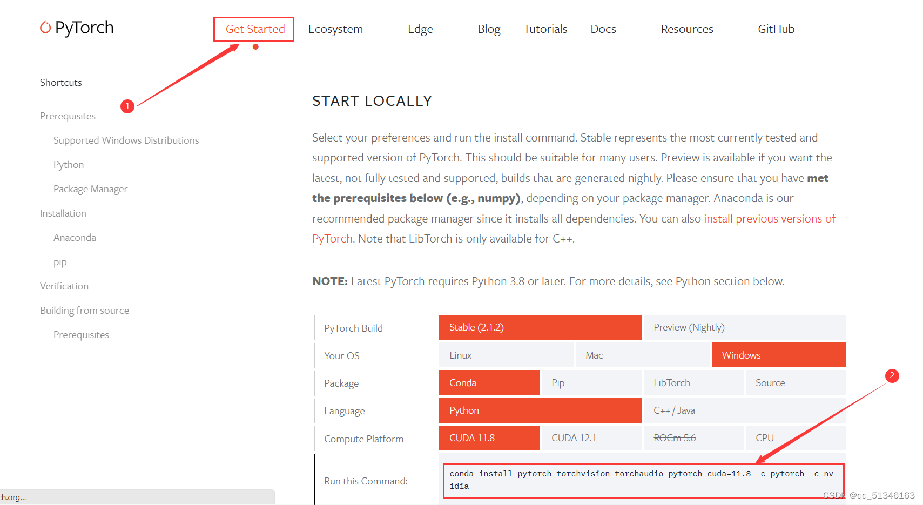Choose Windows as your OS
Viewport: 923px width, 505px height.
pyautogui.click(x=779, y=355)
